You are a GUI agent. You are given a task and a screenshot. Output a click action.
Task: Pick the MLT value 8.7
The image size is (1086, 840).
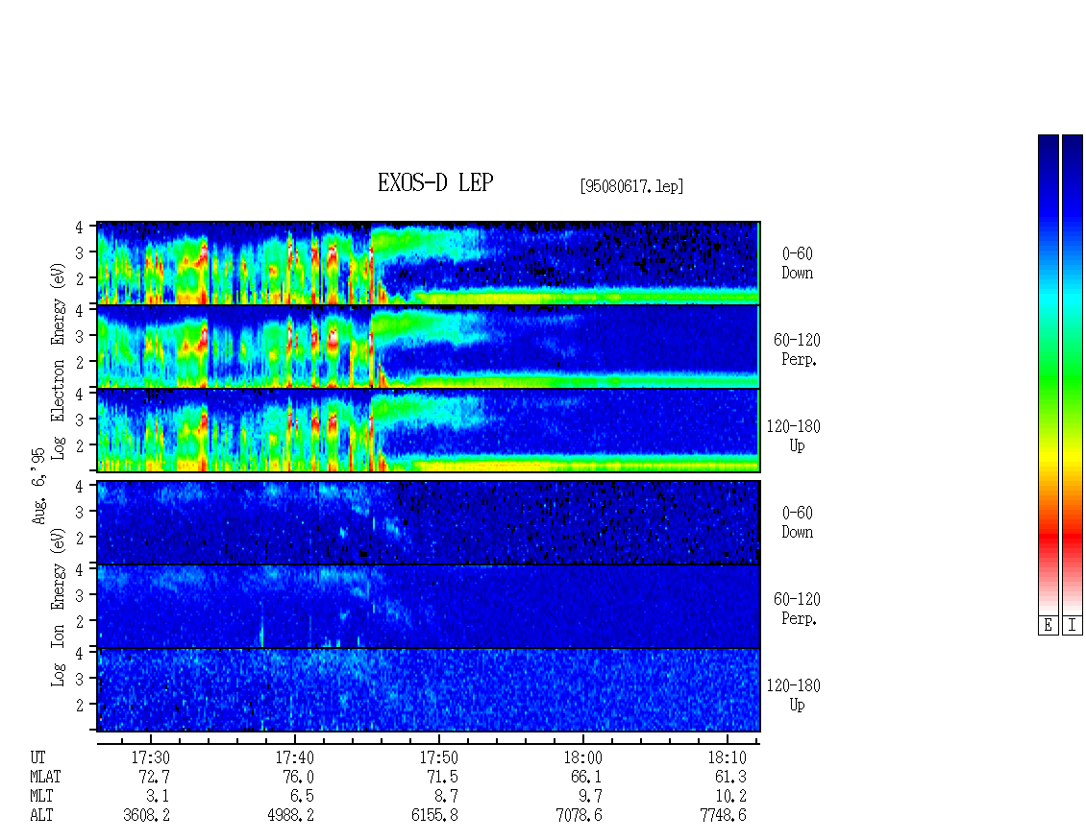click(446, 797)
